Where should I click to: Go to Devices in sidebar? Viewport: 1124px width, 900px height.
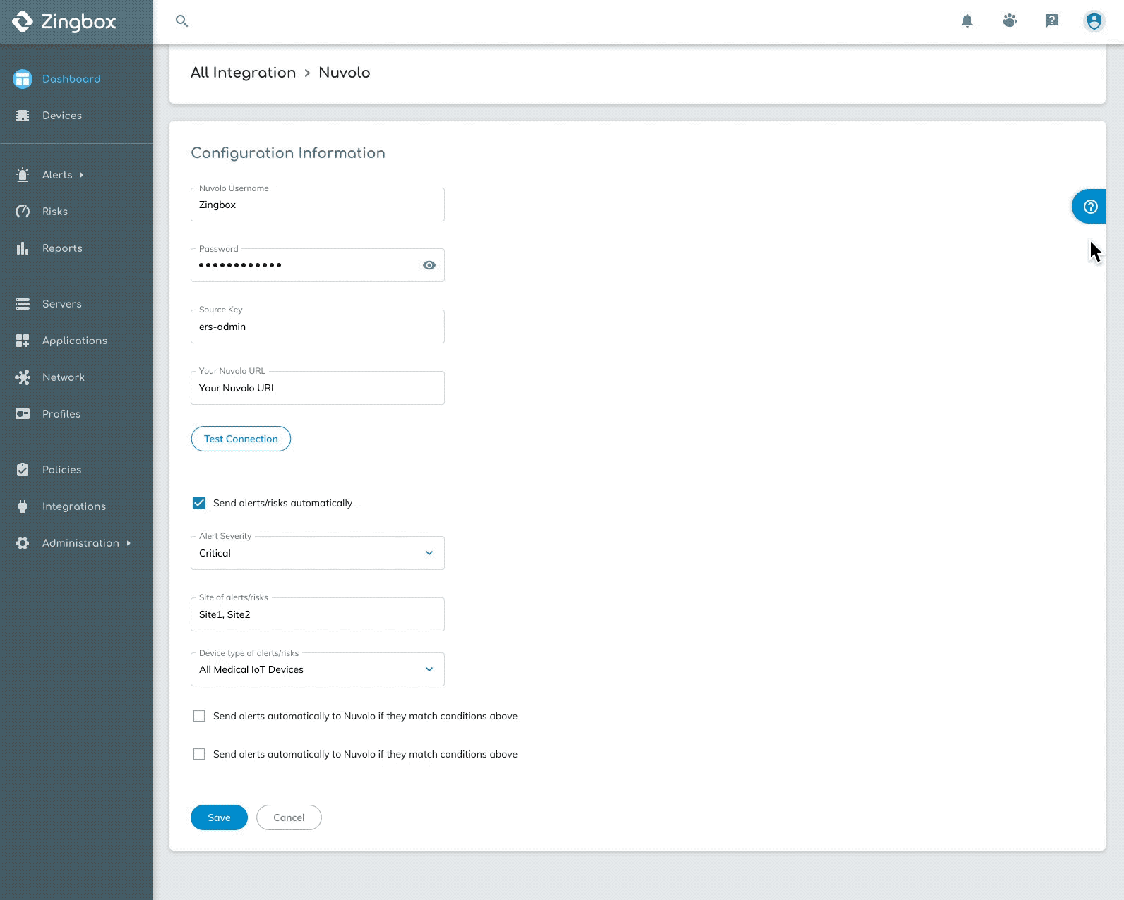[x=62, y=116]
